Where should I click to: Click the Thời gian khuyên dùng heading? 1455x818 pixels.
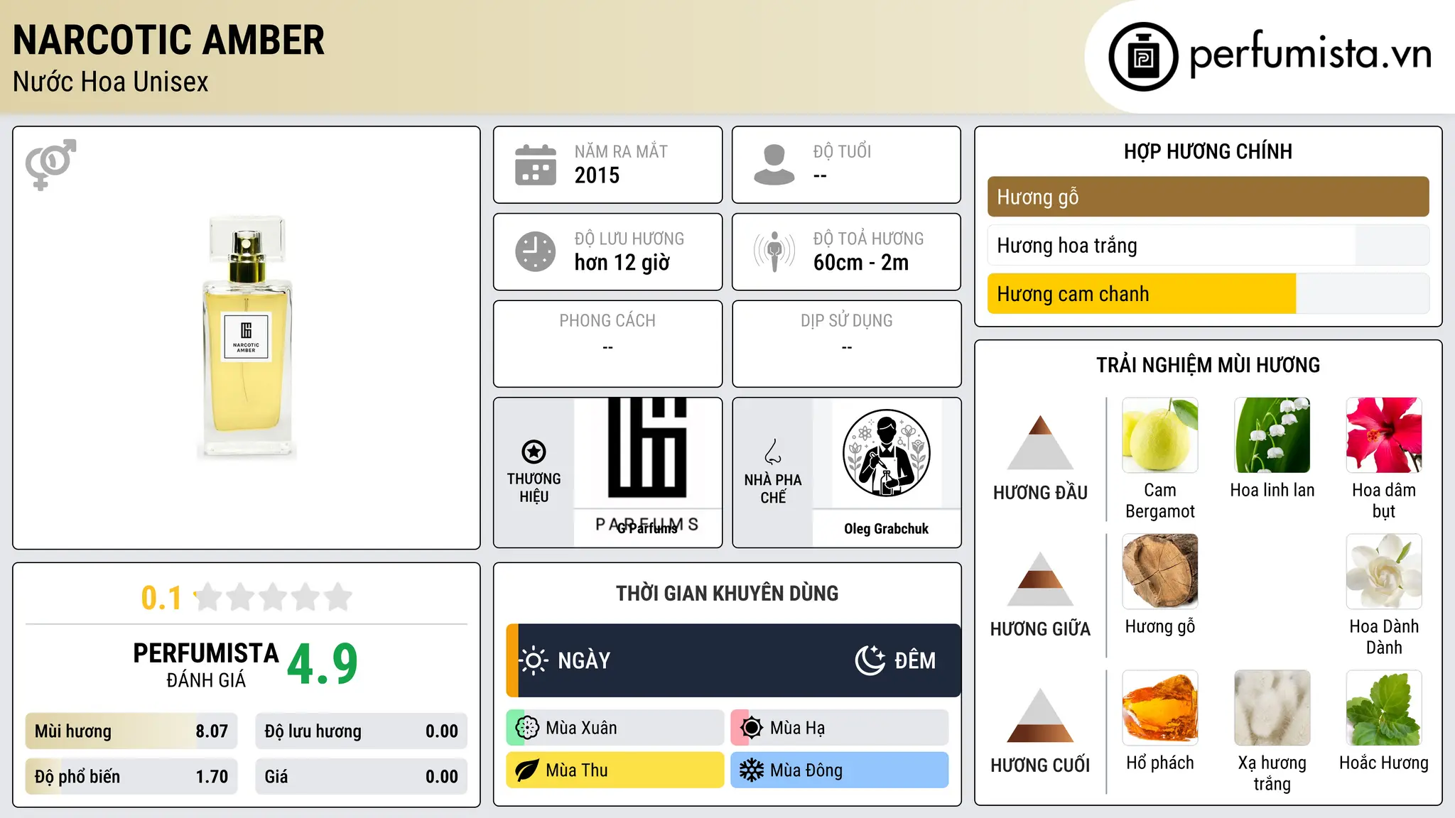coord(727,593)
